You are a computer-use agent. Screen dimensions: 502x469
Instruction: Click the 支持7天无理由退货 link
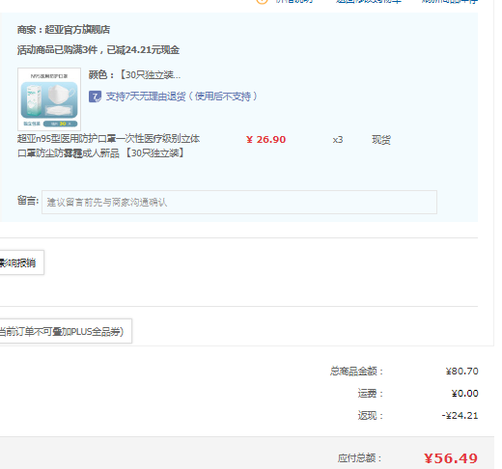coord(181,97)
